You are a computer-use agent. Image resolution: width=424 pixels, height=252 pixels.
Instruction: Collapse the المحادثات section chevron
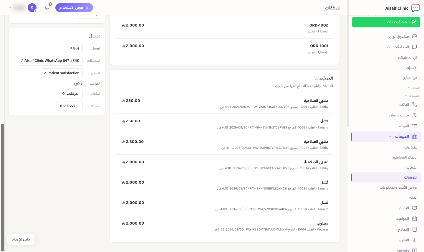point(389,47)
